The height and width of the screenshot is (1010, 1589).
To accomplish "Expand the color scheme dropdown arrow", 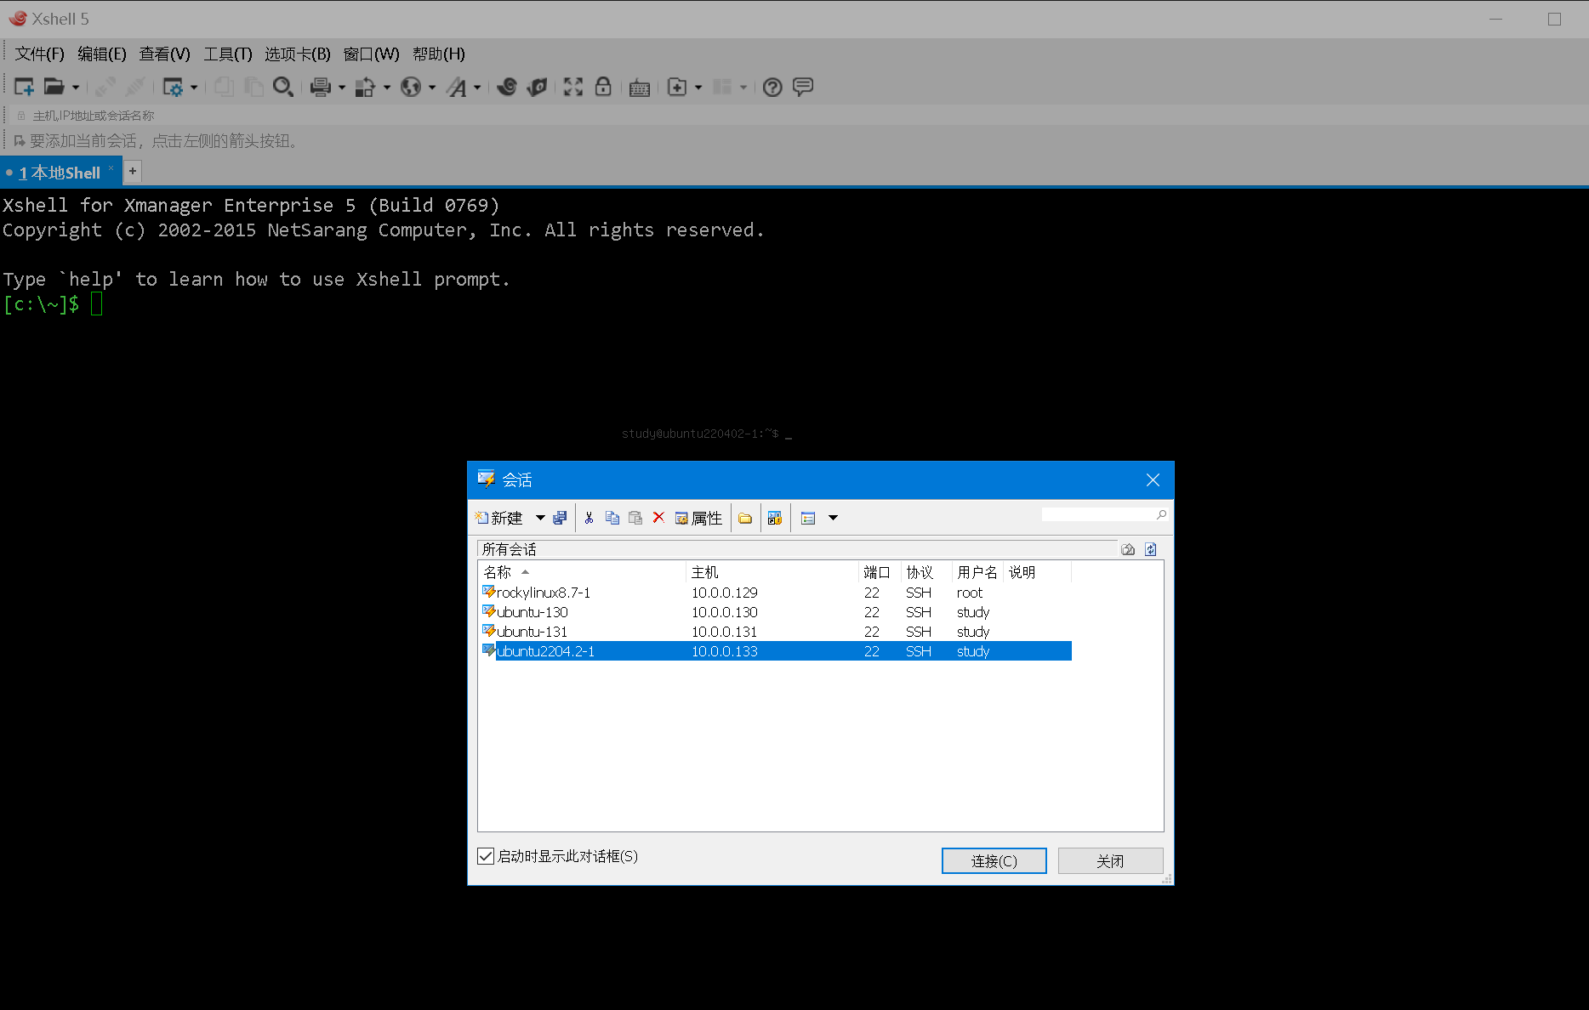I will tap(387, 87).
